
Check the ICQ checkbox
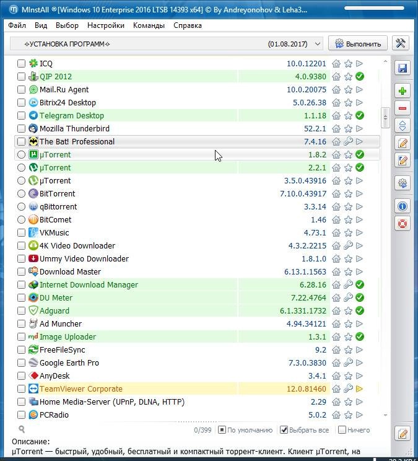click(x=21, y=63)
